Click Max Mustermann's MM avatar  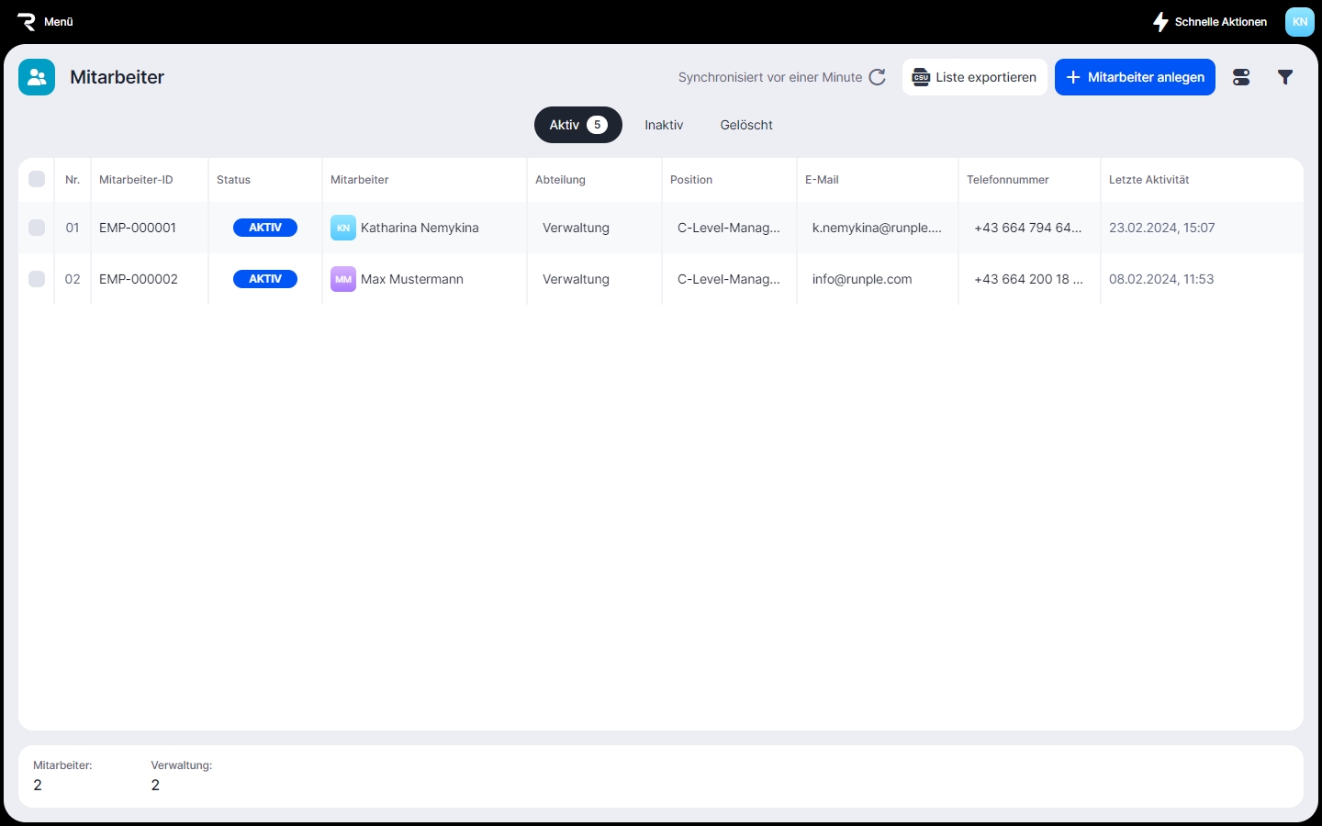click(x=342, y=279)
